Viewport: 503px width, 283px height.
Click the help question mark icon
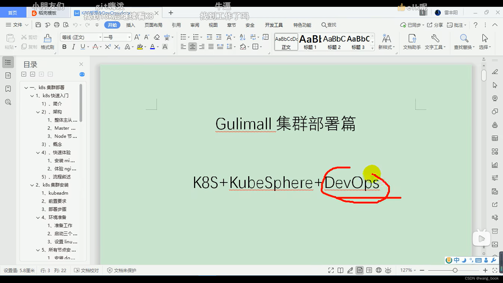click(x=475, y=25)
